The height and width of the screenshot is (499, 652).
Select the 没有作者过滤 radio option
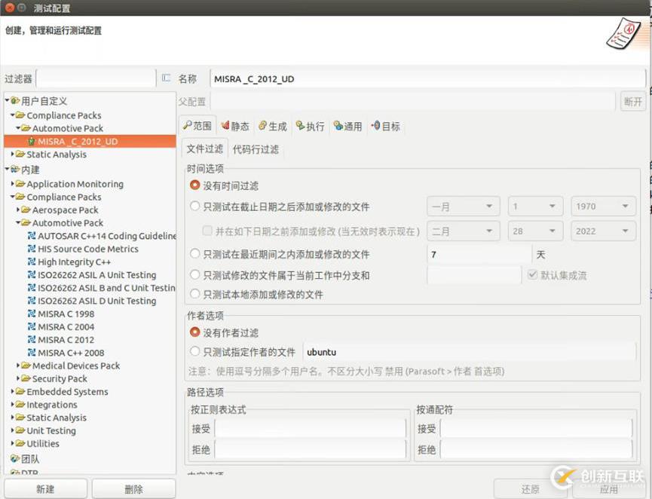194,332
